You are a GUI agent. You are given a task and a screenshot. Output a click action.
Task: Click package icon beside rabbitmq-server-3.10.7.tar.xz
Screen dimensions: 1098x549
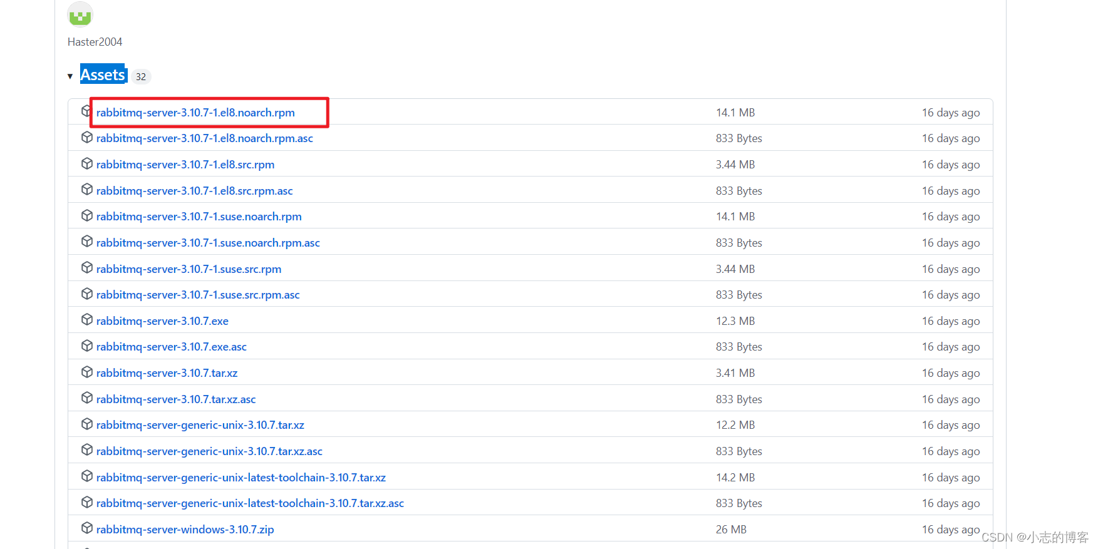87,372
